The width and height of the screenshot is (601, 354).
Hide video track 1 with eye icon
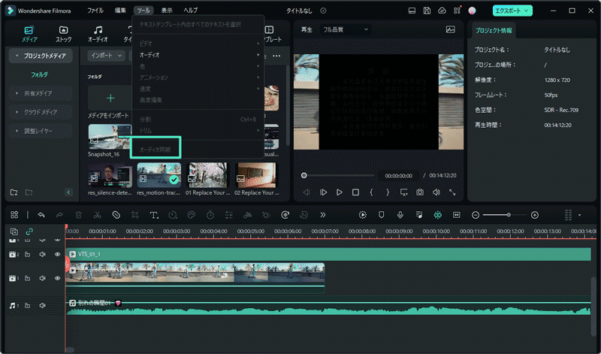tap(58, 278)
